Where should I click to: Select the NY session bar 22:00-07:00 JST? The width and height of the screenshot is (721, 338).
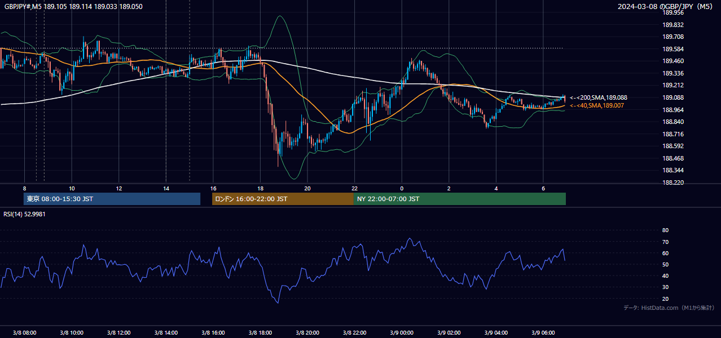point(460,199)
